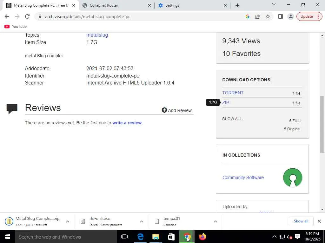This screenshot has height=243, width=325.
Task: Expand options for Metal Slug zip download
Action: pyautogui.click(x=68, y=221)
